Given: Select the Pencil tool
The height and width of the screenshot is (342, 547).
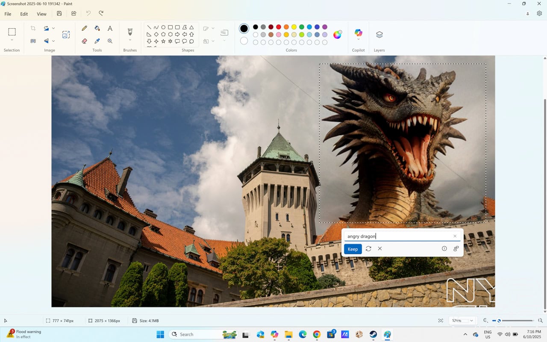Looking at the screenshot, I should click(84, 28).
